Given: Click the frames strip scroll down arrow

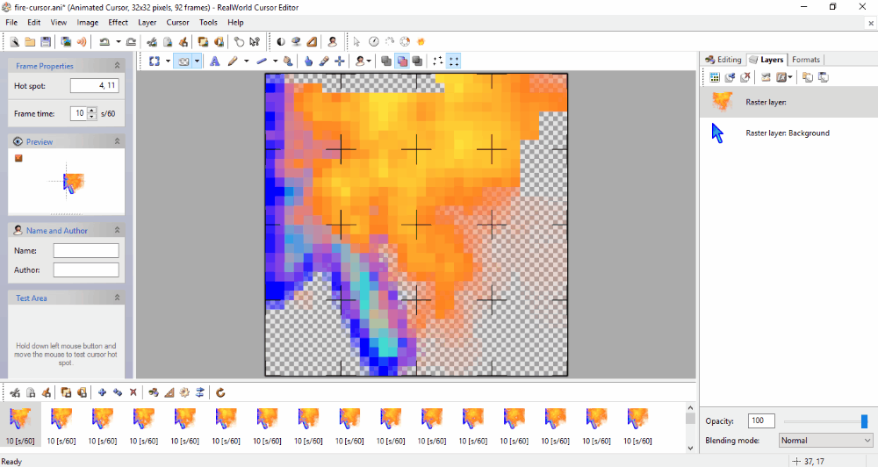Looking at the screenshot, I should pyautogui.click(x=690, y=448).
